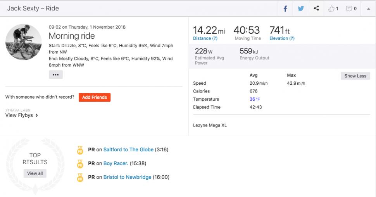The width and height of the screenshot is (376, 197).
Task: Click the Jack Sexty – Ride header
Action: (33, 9)
